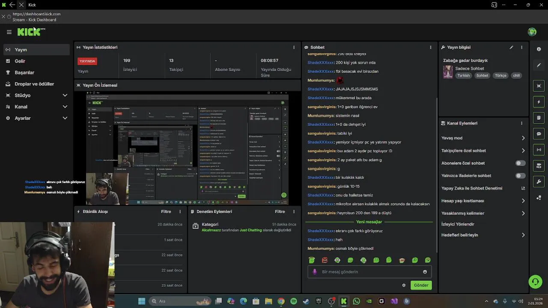Open Yavaş mod options arrow
Screen dimensions: 548x308
click(523, 138)
